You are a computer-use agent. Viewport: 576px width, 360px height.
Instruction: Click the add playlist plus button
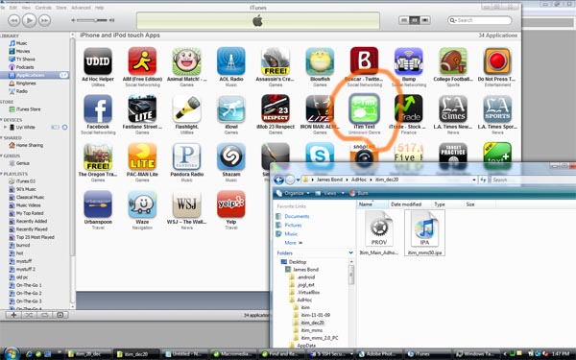click(x=13, y=315)
